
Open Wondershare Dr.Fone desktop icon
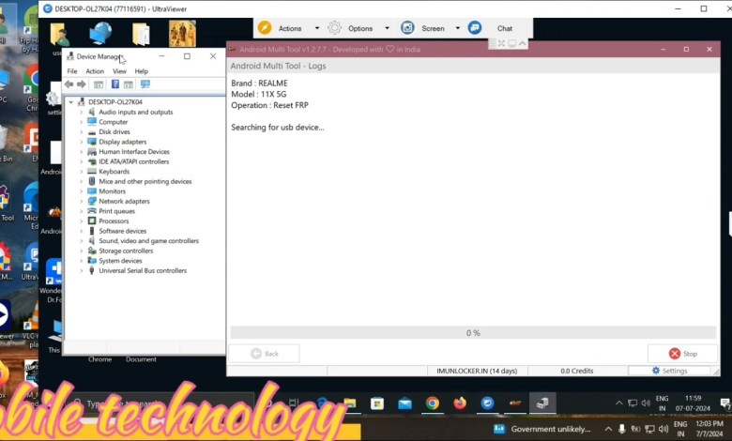54,281
